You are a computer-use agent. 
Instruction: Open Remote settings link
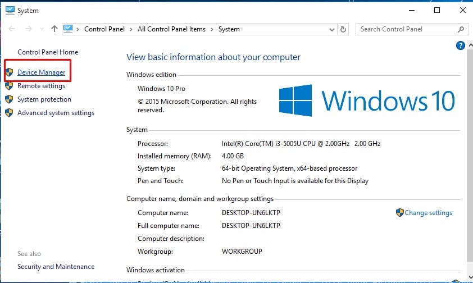point(42,86)
